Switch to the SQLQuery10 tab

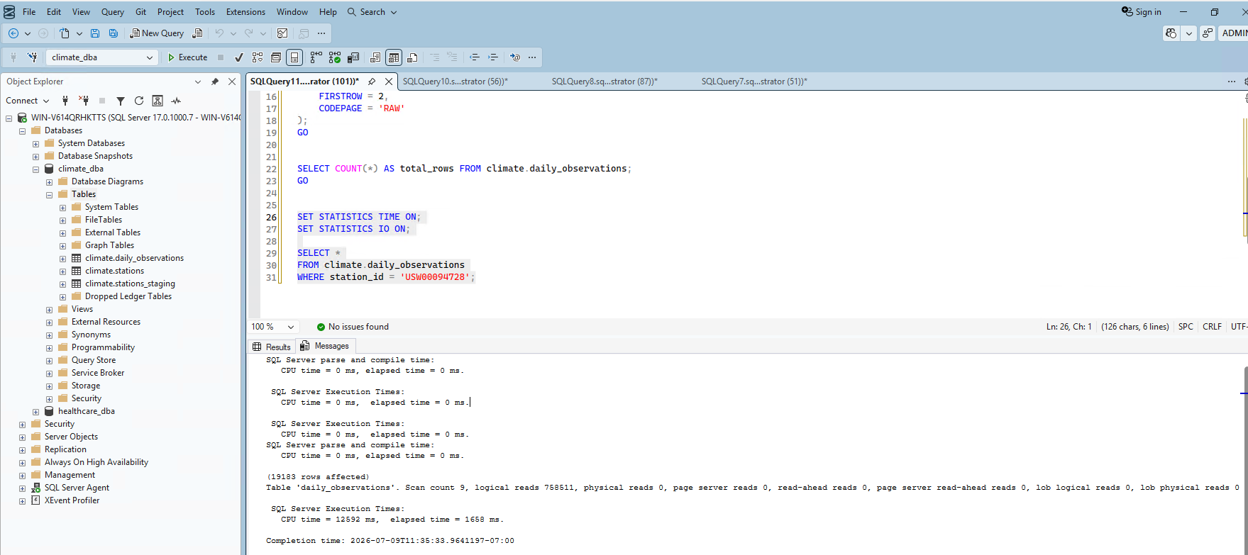point(455,82)
